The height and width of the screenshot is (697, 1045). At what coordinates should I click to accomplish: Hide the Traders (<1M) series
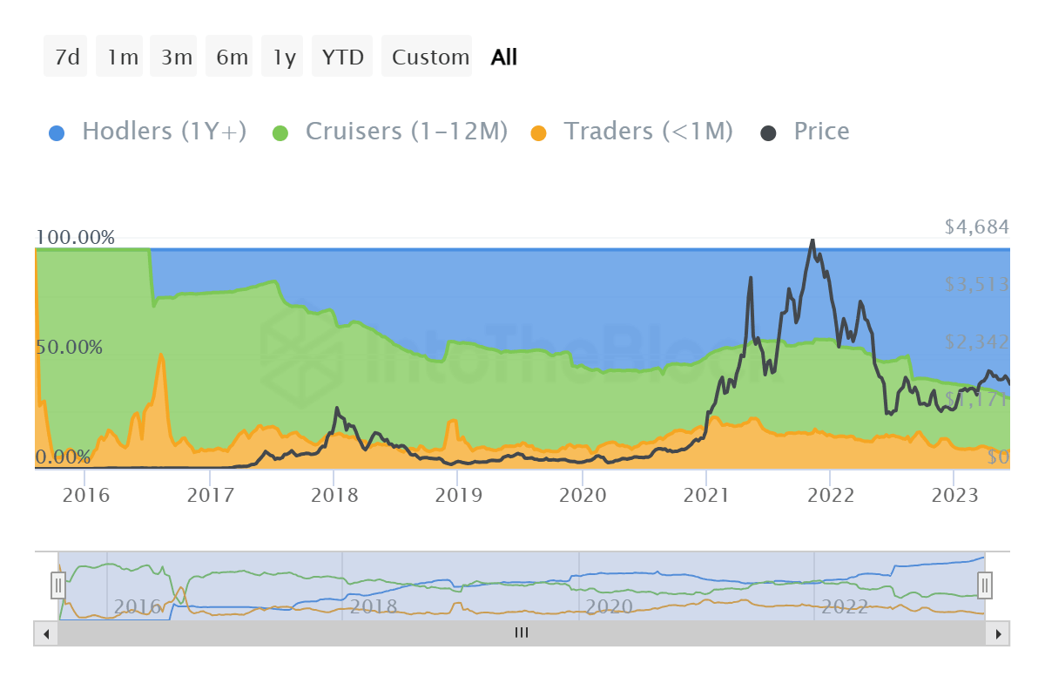coord(650,131)
